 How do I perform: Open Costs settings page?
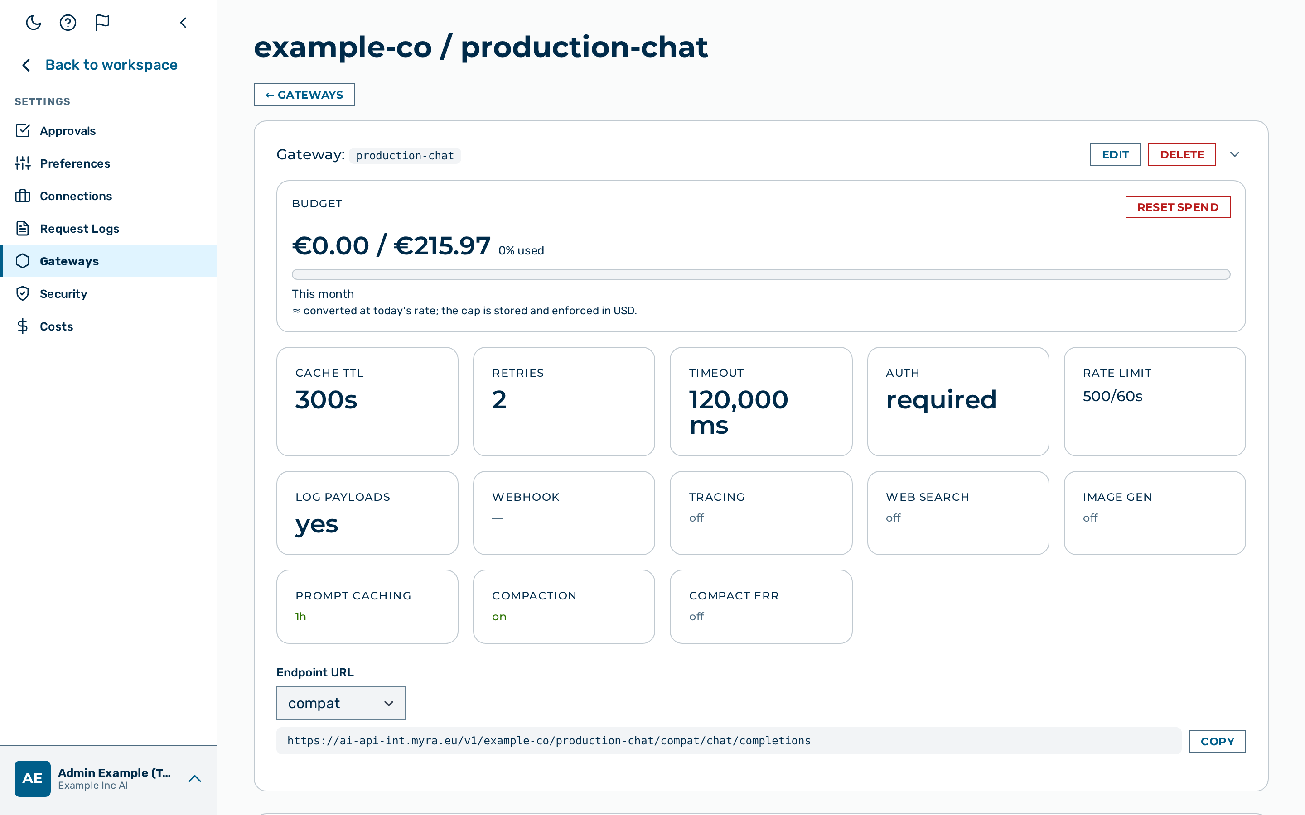[x=108, y=326]
